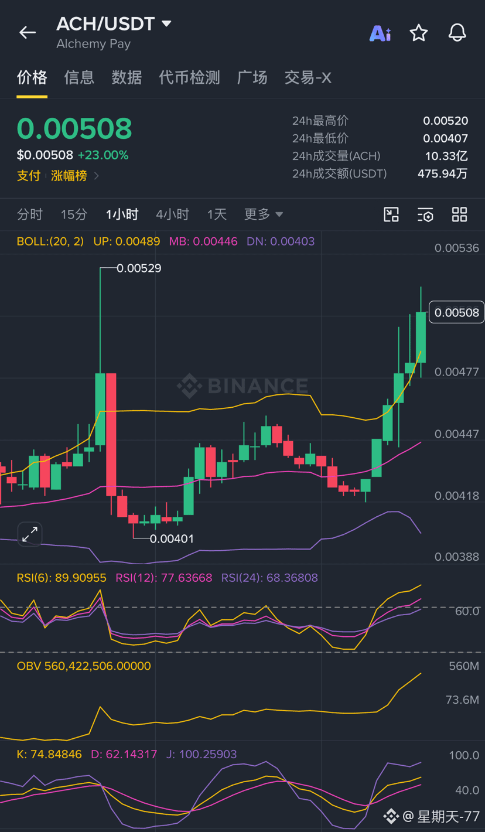Open the chart drawing tools icon
The image size is (485, 832).
pyautogui.click(x=391, y=214)
